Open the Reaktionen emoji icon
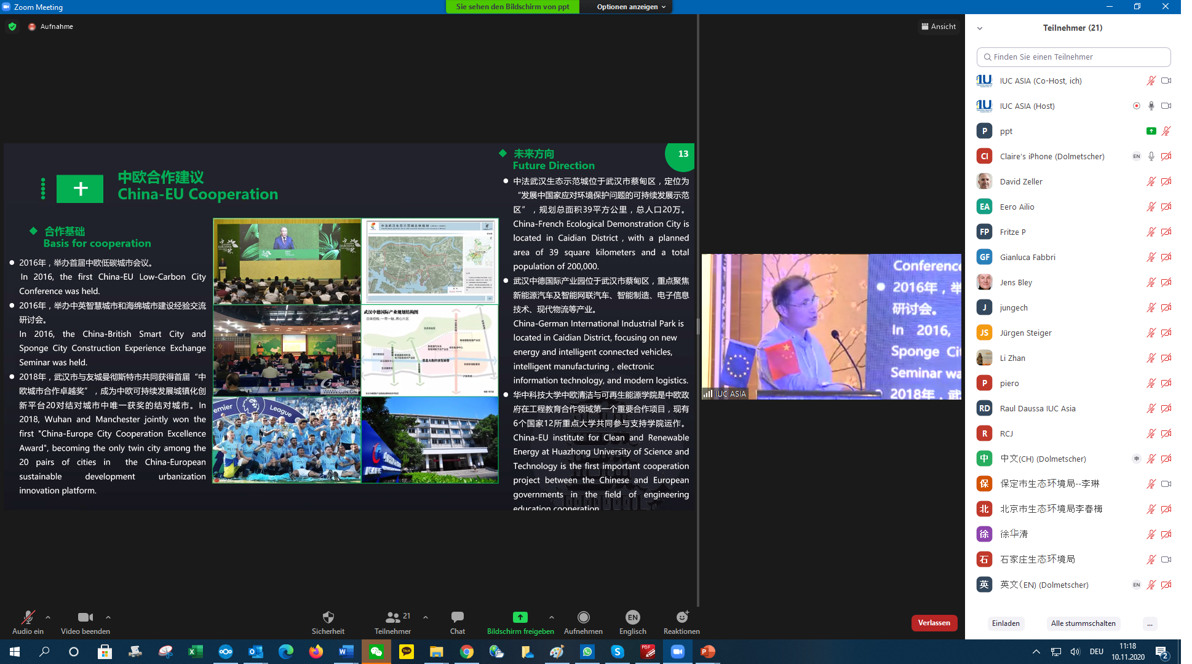 [x=681, y=617]
